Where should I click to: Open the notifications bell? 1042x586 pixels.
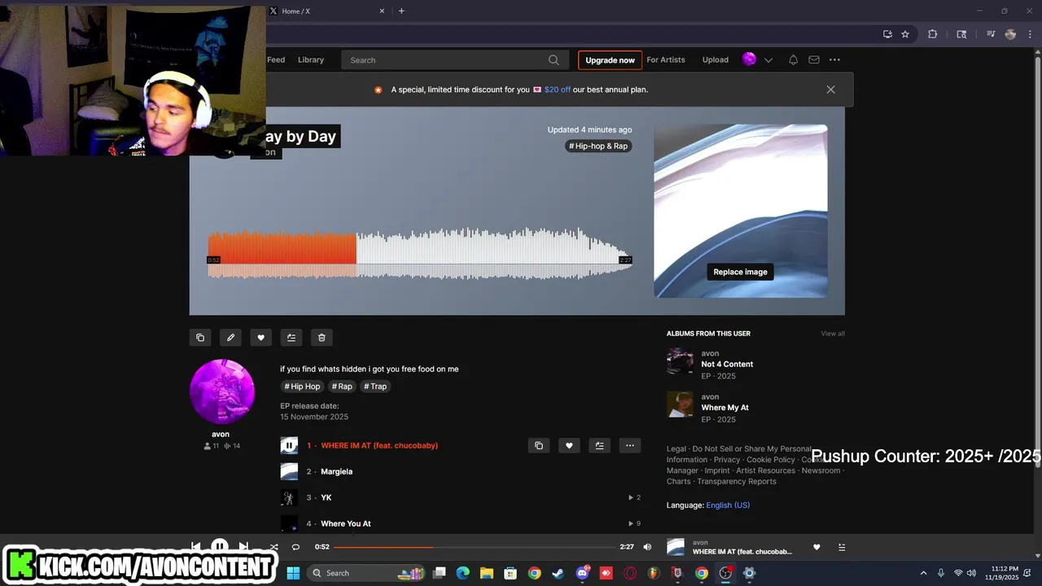[793, 59]
